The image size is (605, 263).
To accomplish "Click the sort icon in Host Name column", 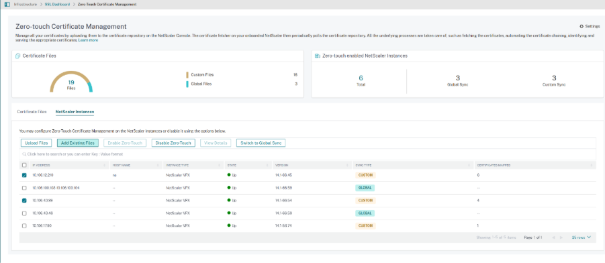I will point(158,165).
